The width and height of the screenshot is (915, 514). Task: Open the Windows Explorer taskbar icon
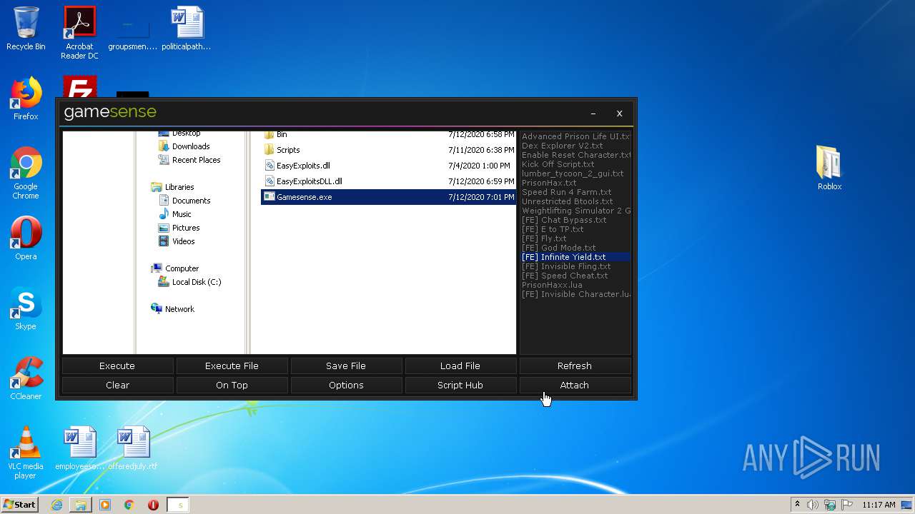[81, 505]
